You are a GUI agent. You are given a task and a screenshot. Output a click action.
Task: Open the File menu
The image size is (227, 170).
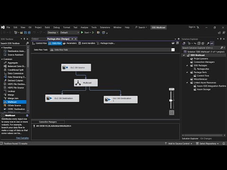tap(8, 27)
